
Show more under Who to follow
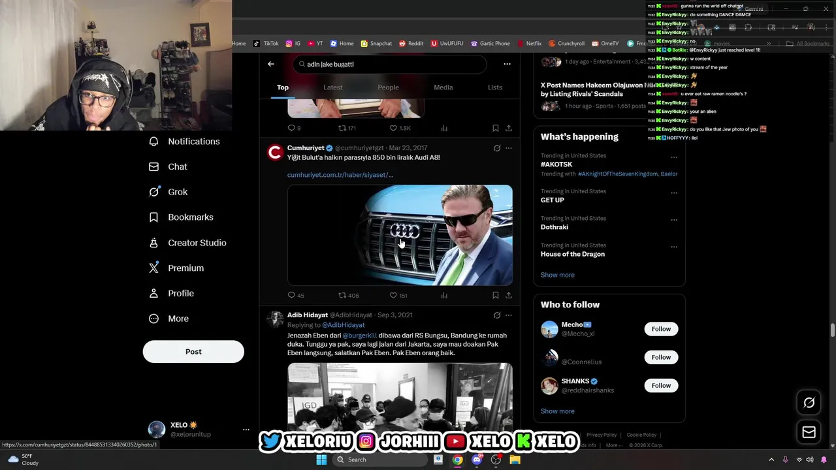pyautogui.click(x=558, y=411)
